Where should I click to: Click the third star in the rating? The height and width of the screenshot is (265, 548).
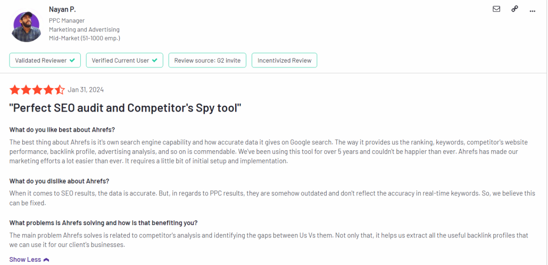tap(37, 90)
